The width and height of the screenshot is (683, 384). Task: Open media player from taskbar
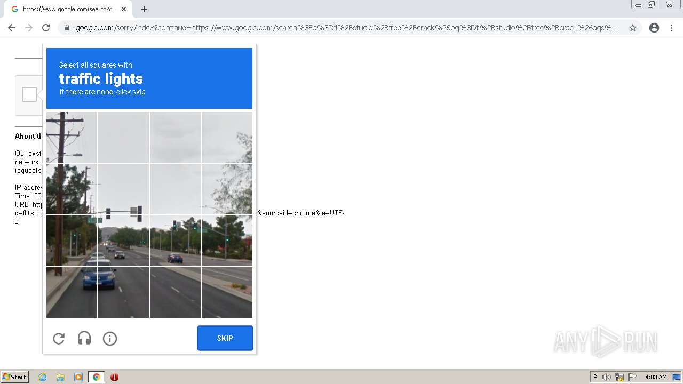click(78, 377)
